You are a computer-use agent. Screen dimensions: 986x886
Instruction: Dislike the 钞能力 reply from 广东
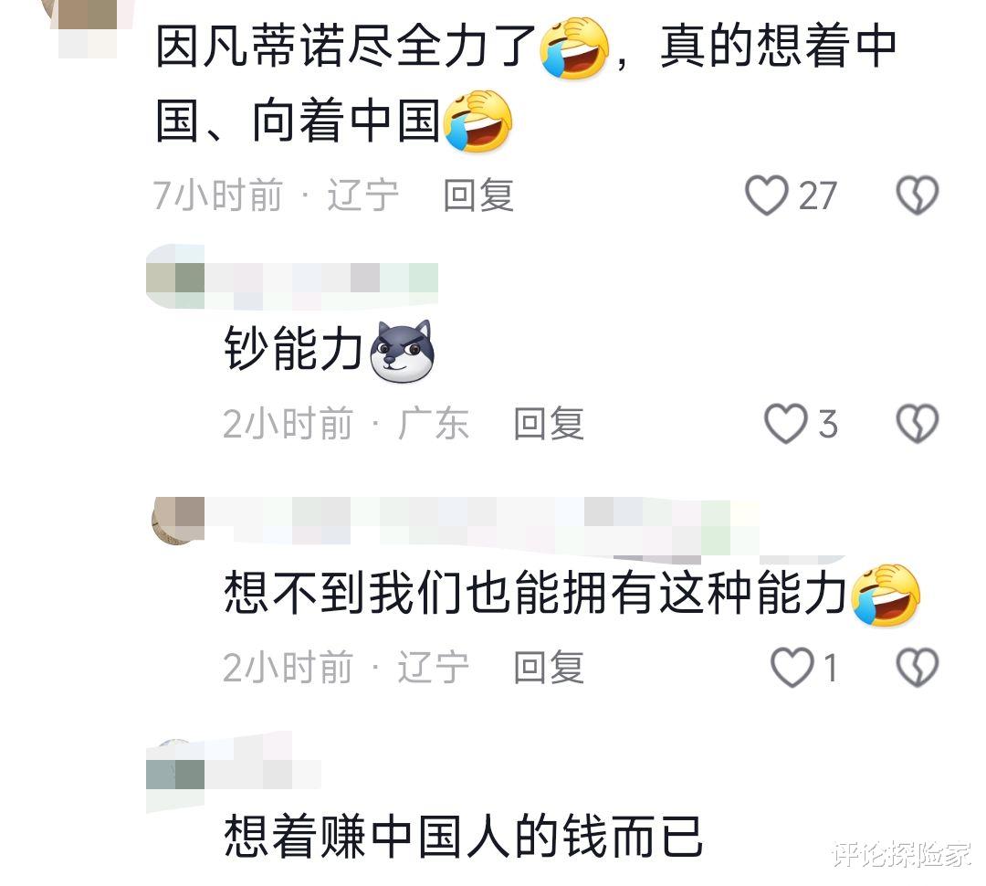(918, 423)
